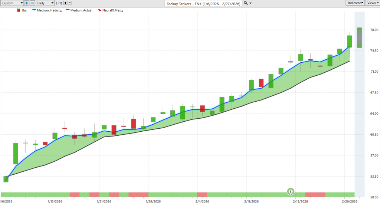The width and height of the screenshot is (380, 204).
Task: Click the red NeuralX band near 2/19/2026
Action: [315, 195]
